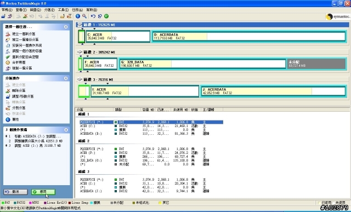Click the Resize/Move icon in Partition Operations
Viewport: 351px width, 212px height.
(8, 96)
